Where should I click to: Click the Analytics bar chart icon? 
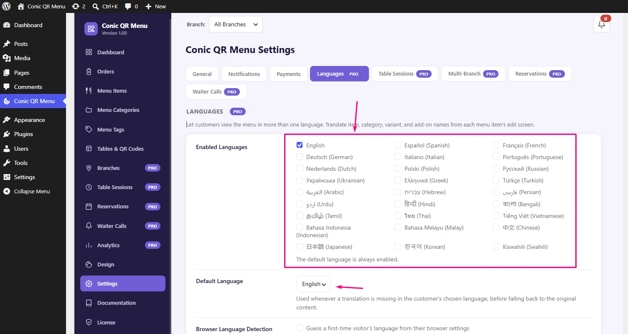[89, 245]
